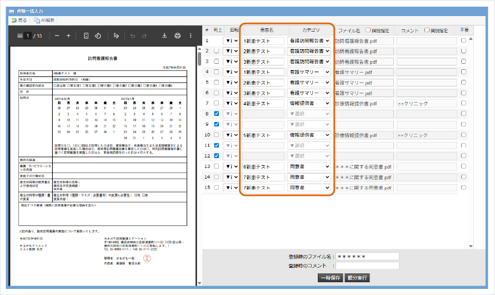Select the PDF draw annotation tool
The height and width of the screenshot is (295, 495).
click(116, 36)
